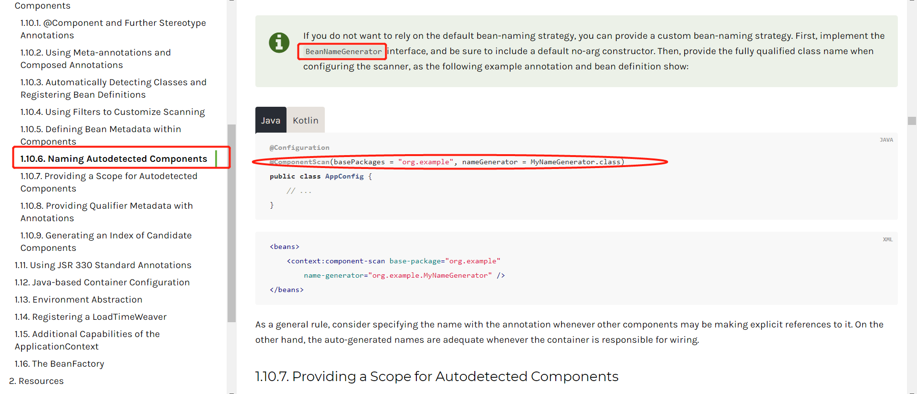917x394 pixels.
Task: Go to 1.10.3 Automatically Detecting Classes section
Action: click(113, 89)
